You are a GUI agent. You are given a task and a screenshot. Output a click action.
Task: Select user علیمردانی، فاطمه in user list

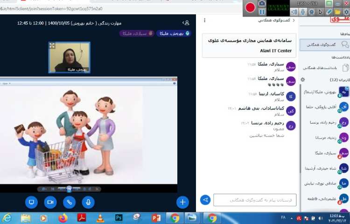click(326, 198)
